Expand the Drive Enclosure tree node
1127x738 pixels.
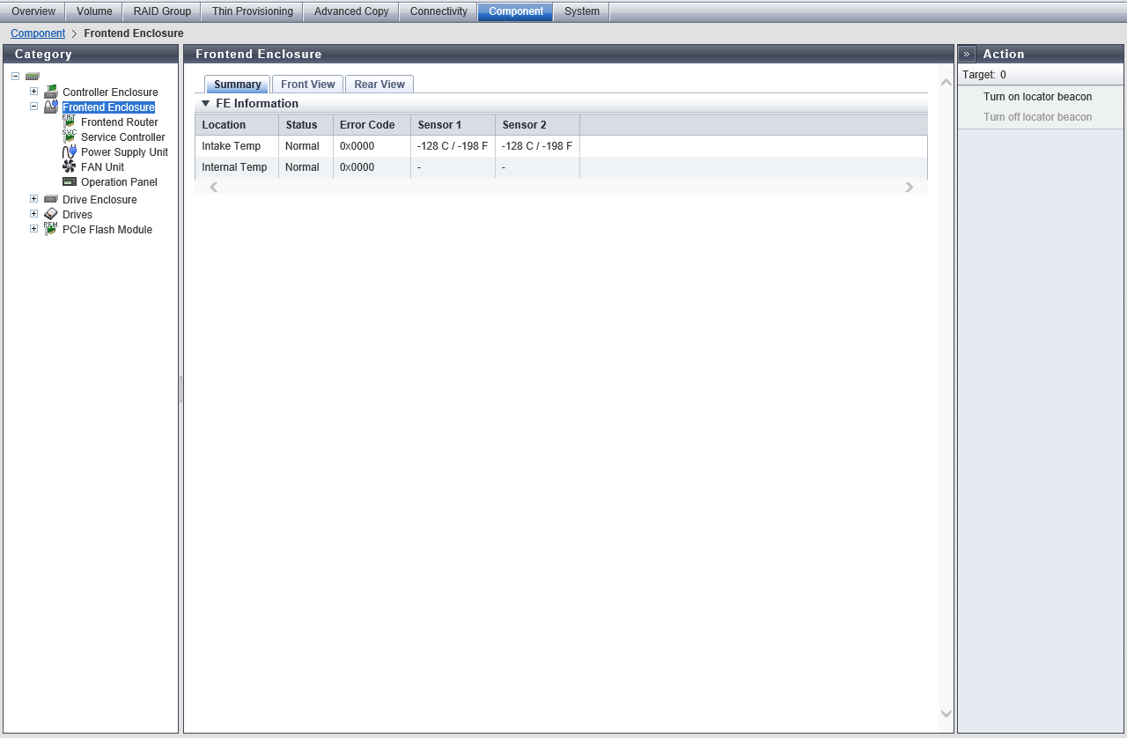coord(34,199)
